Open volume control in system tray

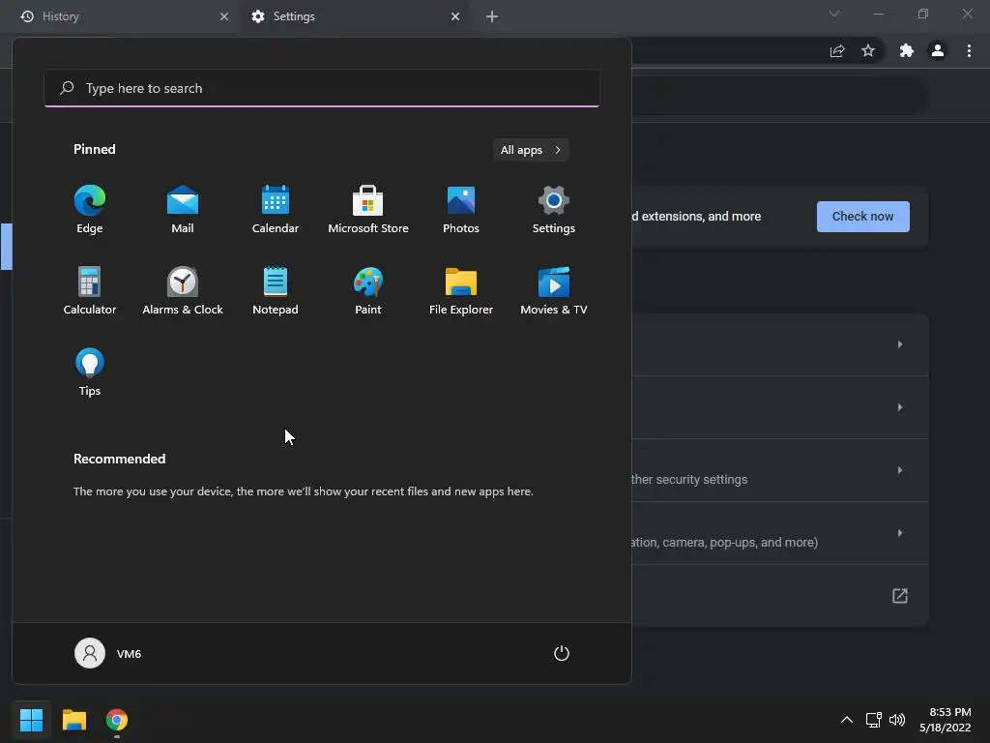pyautogui.click(x=896, y=720)
